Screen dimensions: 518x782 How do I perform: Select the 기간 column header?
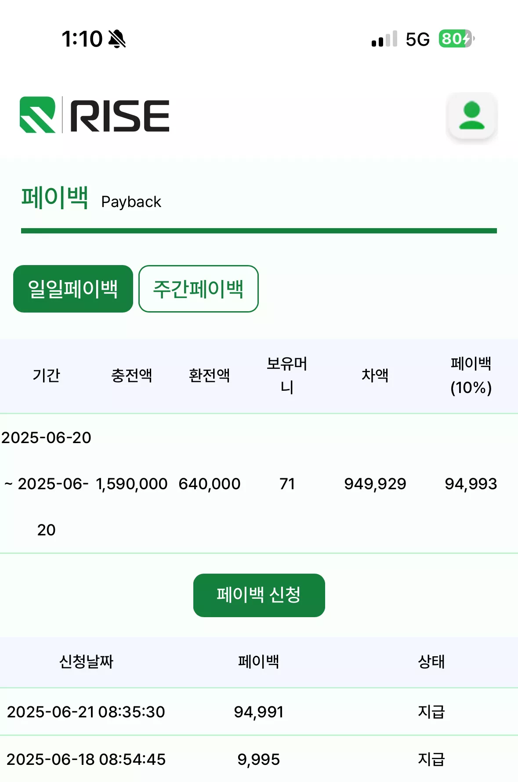46,375
